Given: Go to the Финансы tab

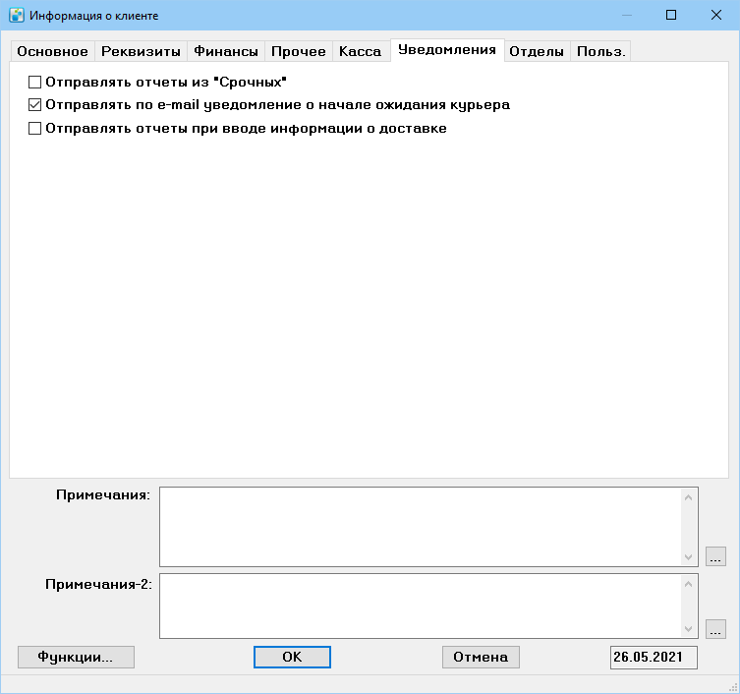Looking at the screenshot, I should coord(226,51).
